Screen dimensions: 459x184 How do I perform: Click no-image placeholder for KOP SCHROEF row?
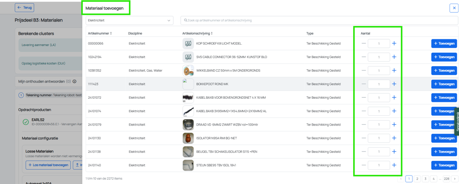188,43
